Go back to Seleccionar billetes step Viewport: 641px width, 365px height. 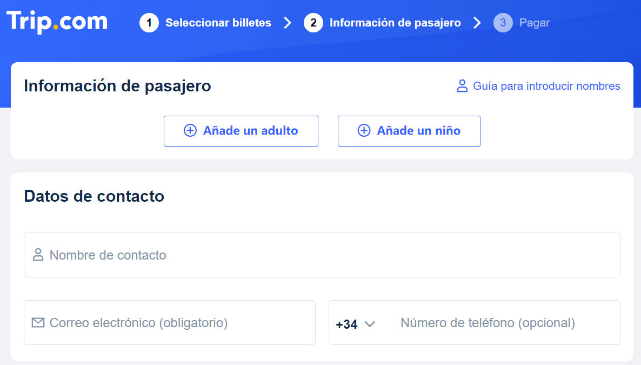(x=218, y=23)
